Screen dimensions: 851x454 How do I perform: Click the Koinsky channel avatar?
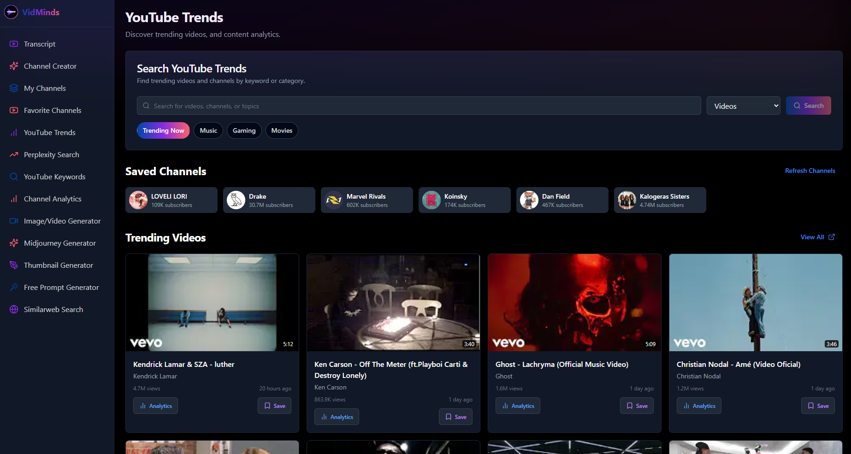(x=431, y=200)
